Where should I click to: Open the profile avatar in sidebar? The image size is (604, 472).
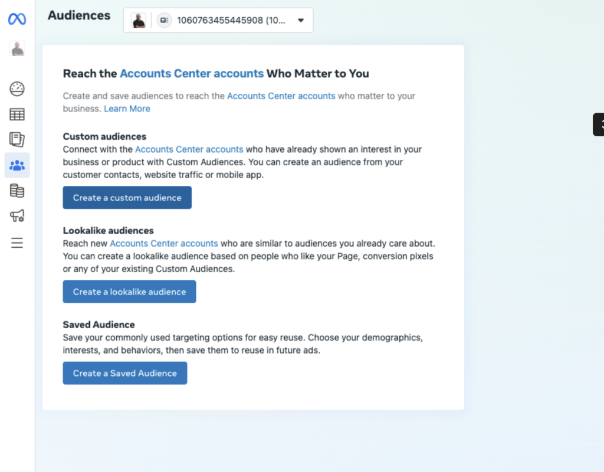[x=17, y=49]
